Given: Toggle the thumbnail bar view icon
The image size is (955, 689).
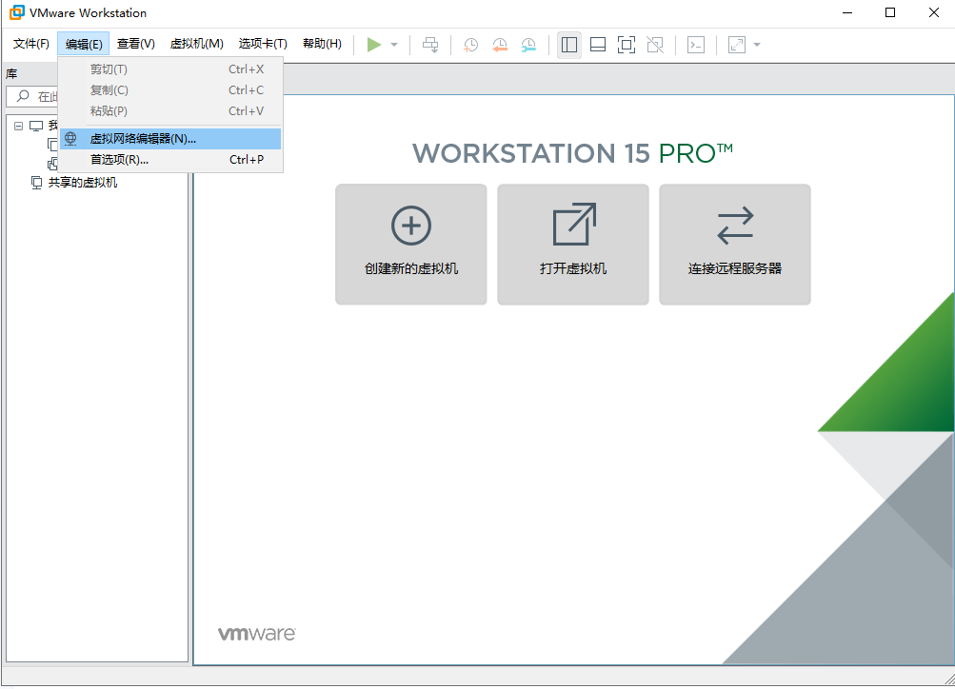Looking at the screenshot, I should [x=598, y=45].
